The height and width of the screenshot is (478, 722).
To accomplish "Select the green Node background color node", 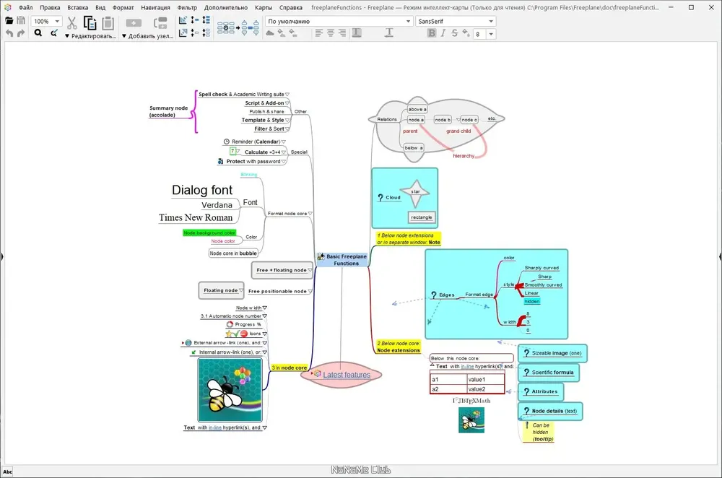I will (x=209, y=233).
